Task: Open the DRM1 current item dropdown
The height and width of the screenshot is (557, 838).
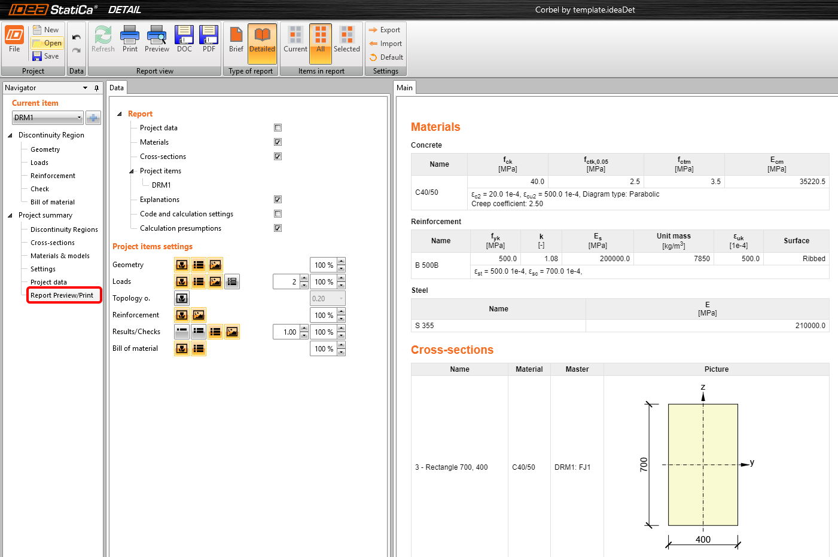Action: click(x=79, y=118)
